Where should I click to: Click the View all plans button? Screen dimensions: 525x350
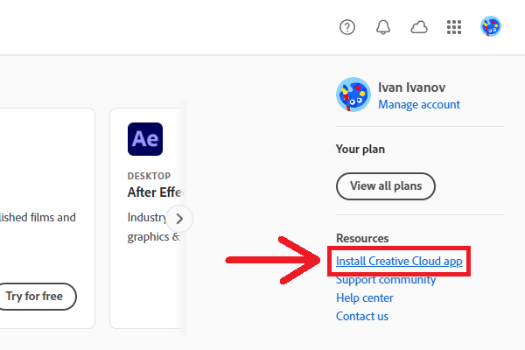coord(386,186)
